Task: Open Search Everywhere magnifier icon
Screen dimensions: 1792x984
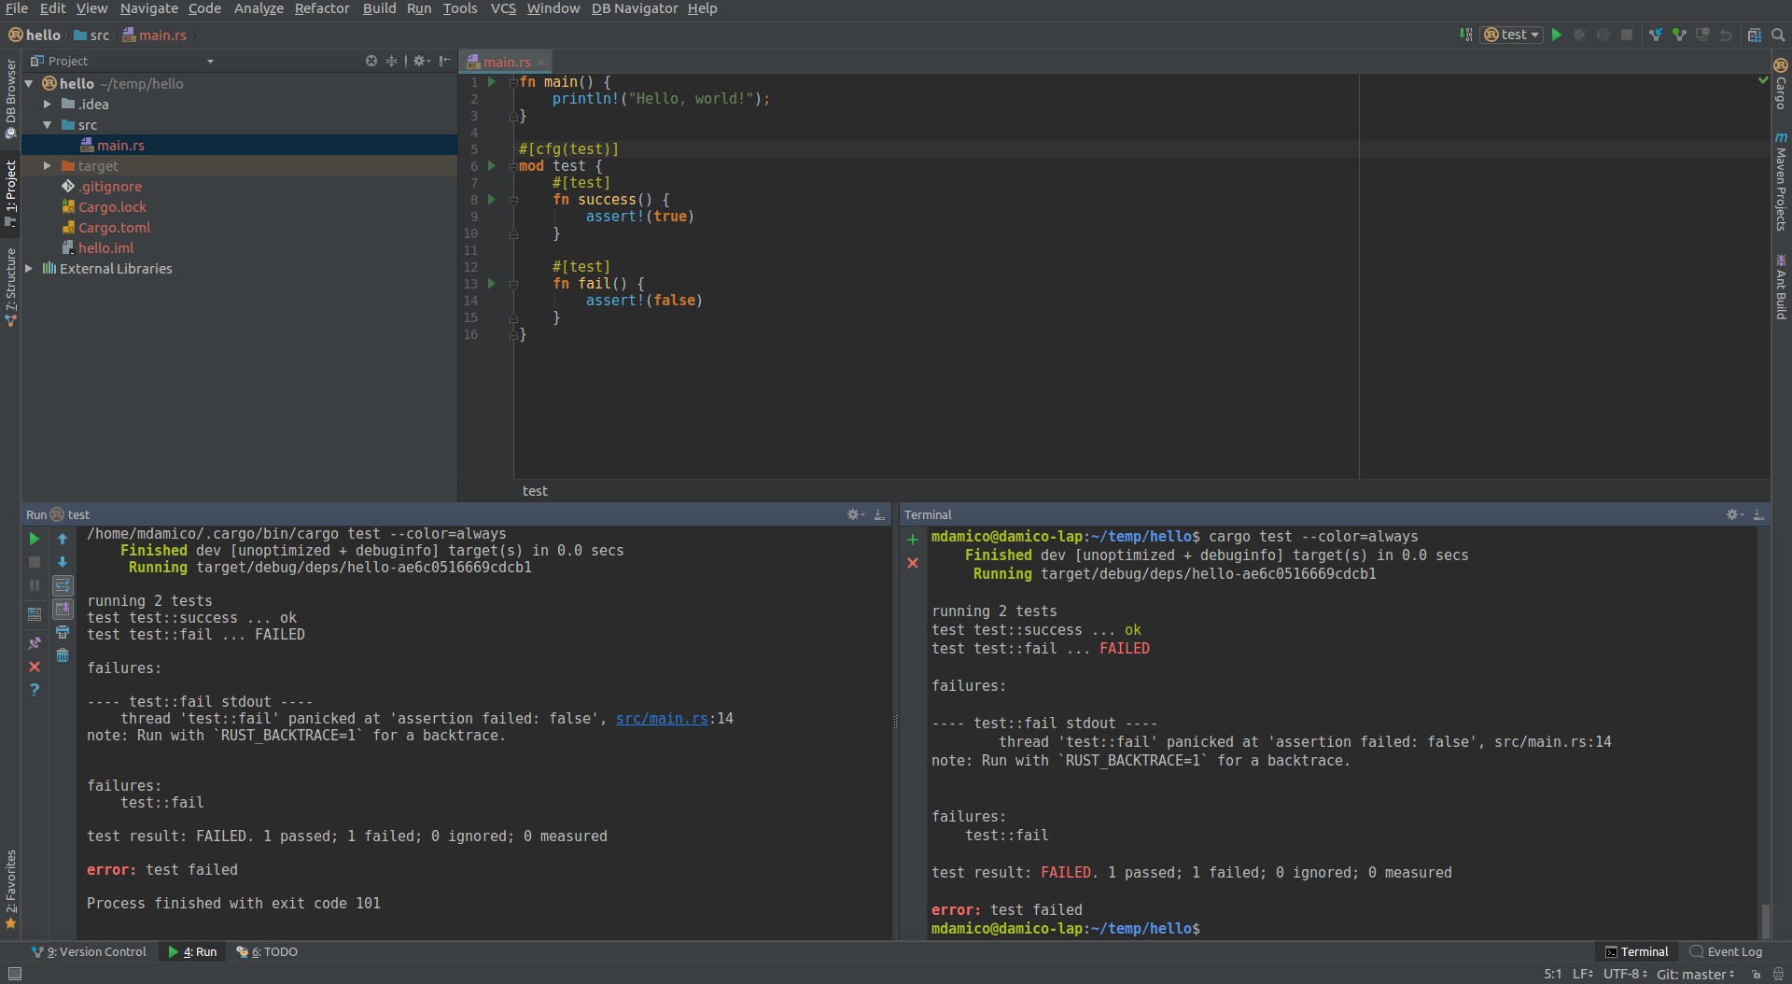Action: pos(1778,35)
